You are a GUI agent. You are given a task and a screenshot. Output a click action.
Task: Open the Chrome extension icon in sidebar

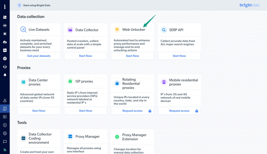[x=5, y=58]
